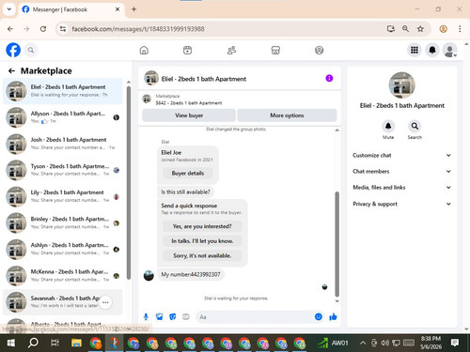Click the More options button
The height and width of the screenshot is (352, 470).
(287, 115)
